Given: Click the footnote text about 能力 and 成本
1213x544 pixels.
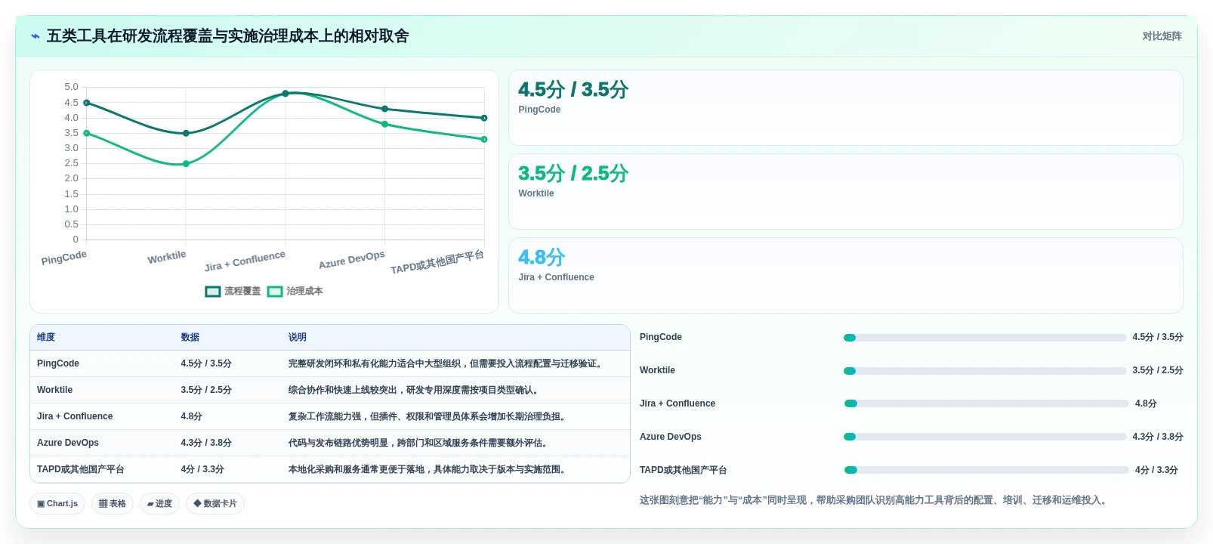Looking at the screenshot, I should pos(875,500).
